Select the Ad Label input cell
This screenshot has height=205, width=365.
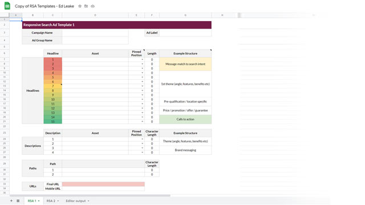(185, 33)
